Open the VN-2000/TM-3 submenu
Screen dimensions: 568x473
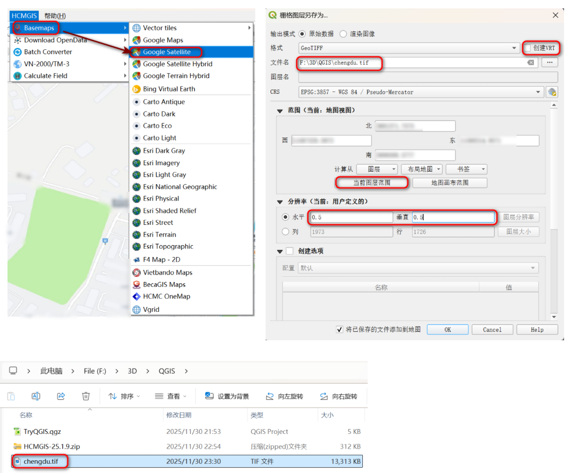coord(69,64)
